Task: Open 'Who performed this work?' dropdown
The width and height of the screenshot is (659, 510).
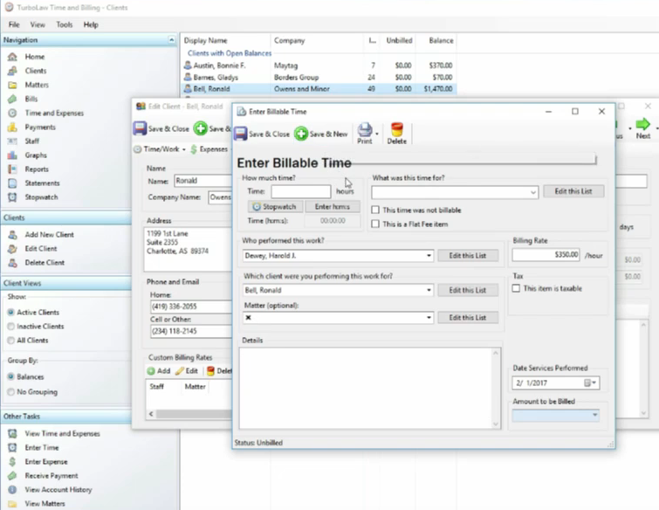Action: tap(429, 256)
